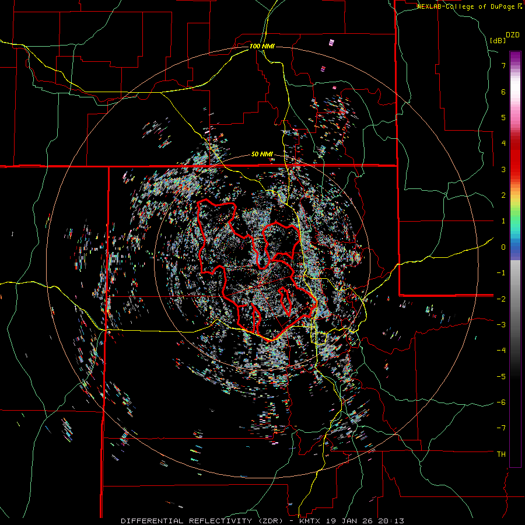Click the "2" value on the color scale

[x=503, y=195]
